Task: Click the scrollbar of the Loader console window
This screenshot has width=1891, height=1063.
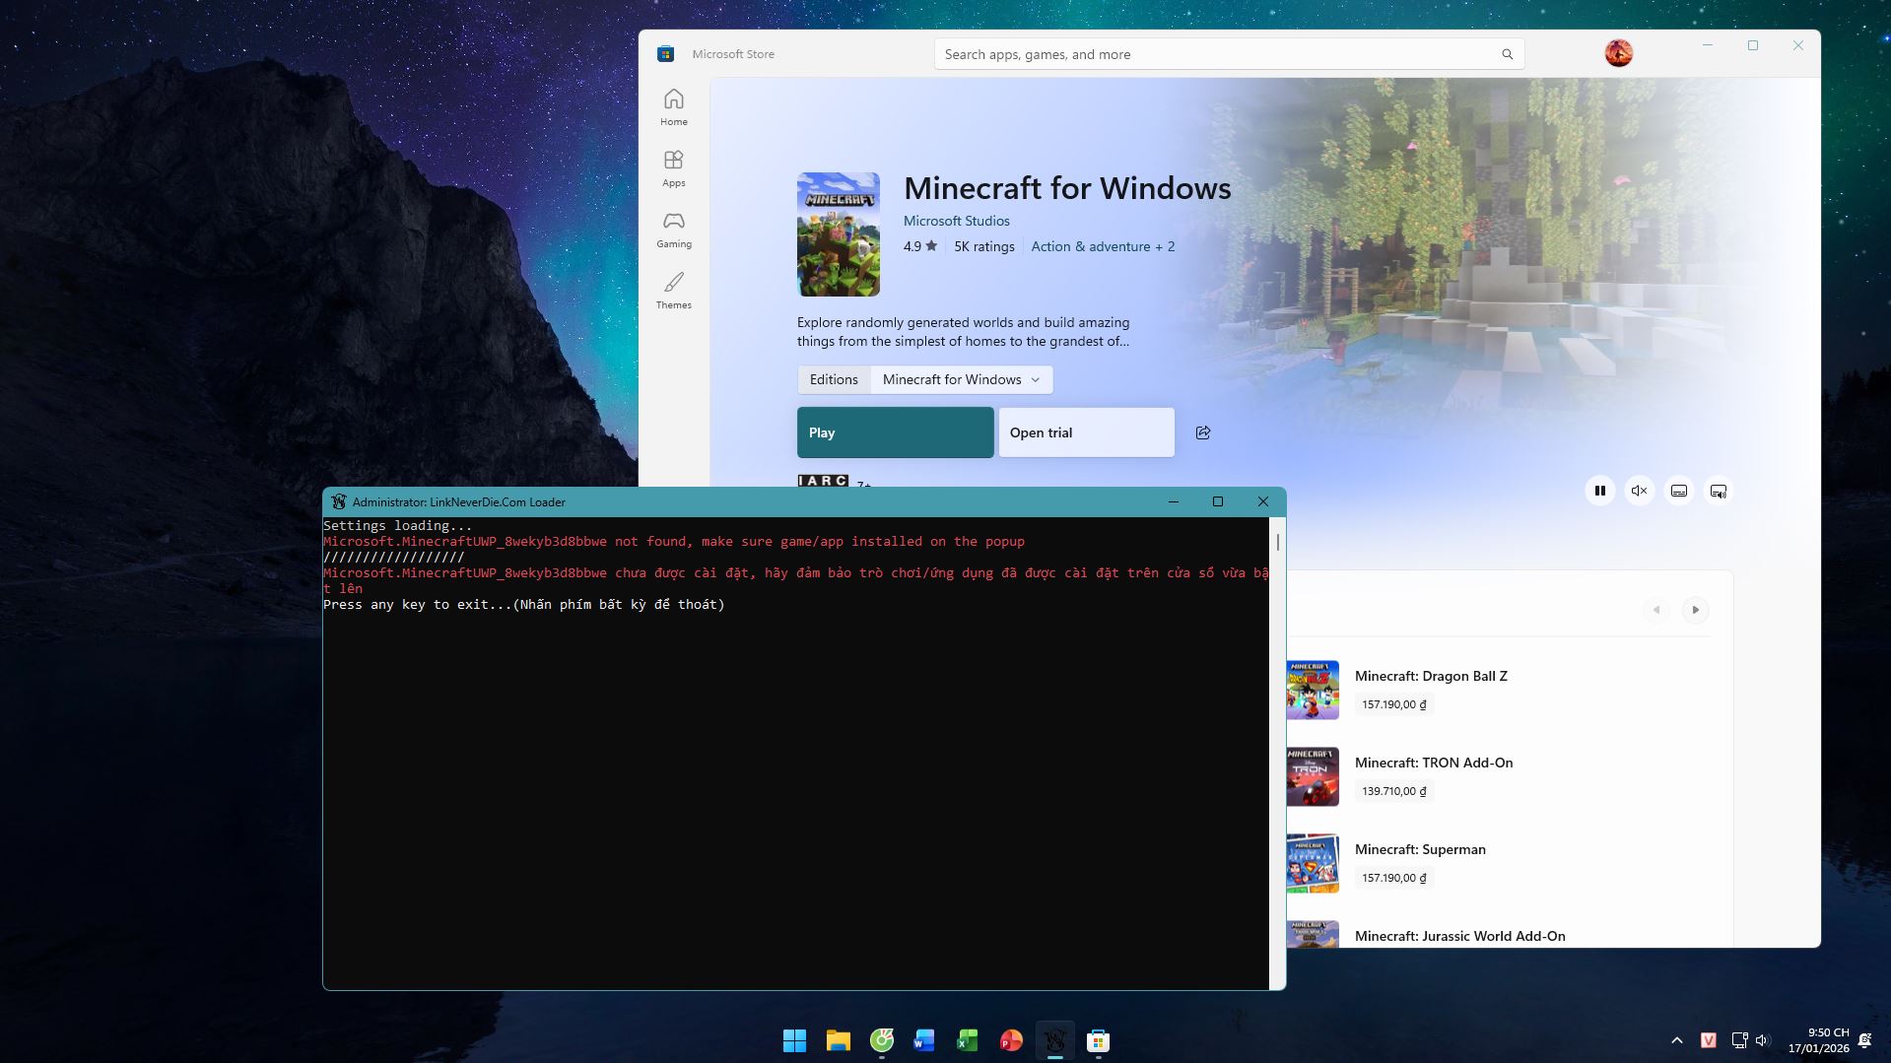Action: click(x=1277, y=542)
